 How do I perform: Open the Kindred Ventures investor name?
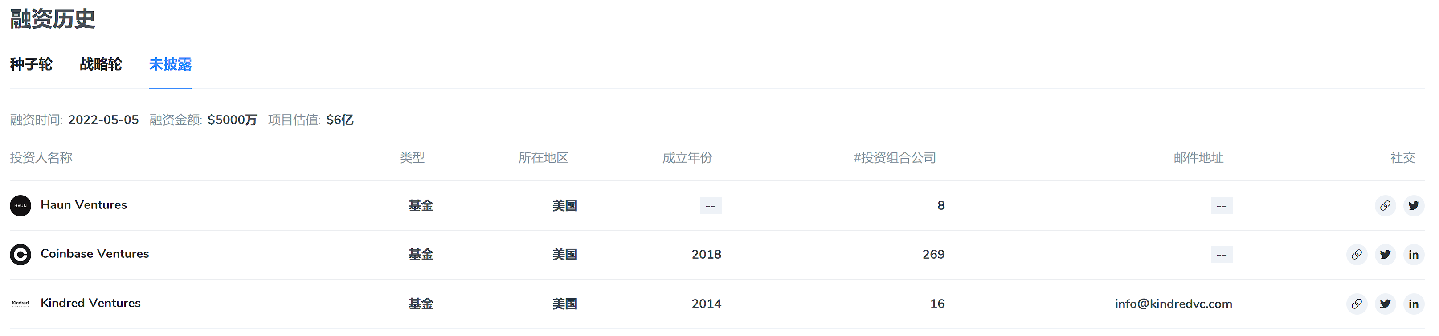click(90, 303)
